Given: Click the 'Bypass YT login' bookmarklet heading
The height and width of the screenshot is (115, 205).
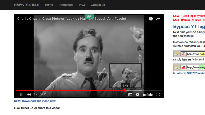Looking at the screenshot, I should tap(189, 27).
